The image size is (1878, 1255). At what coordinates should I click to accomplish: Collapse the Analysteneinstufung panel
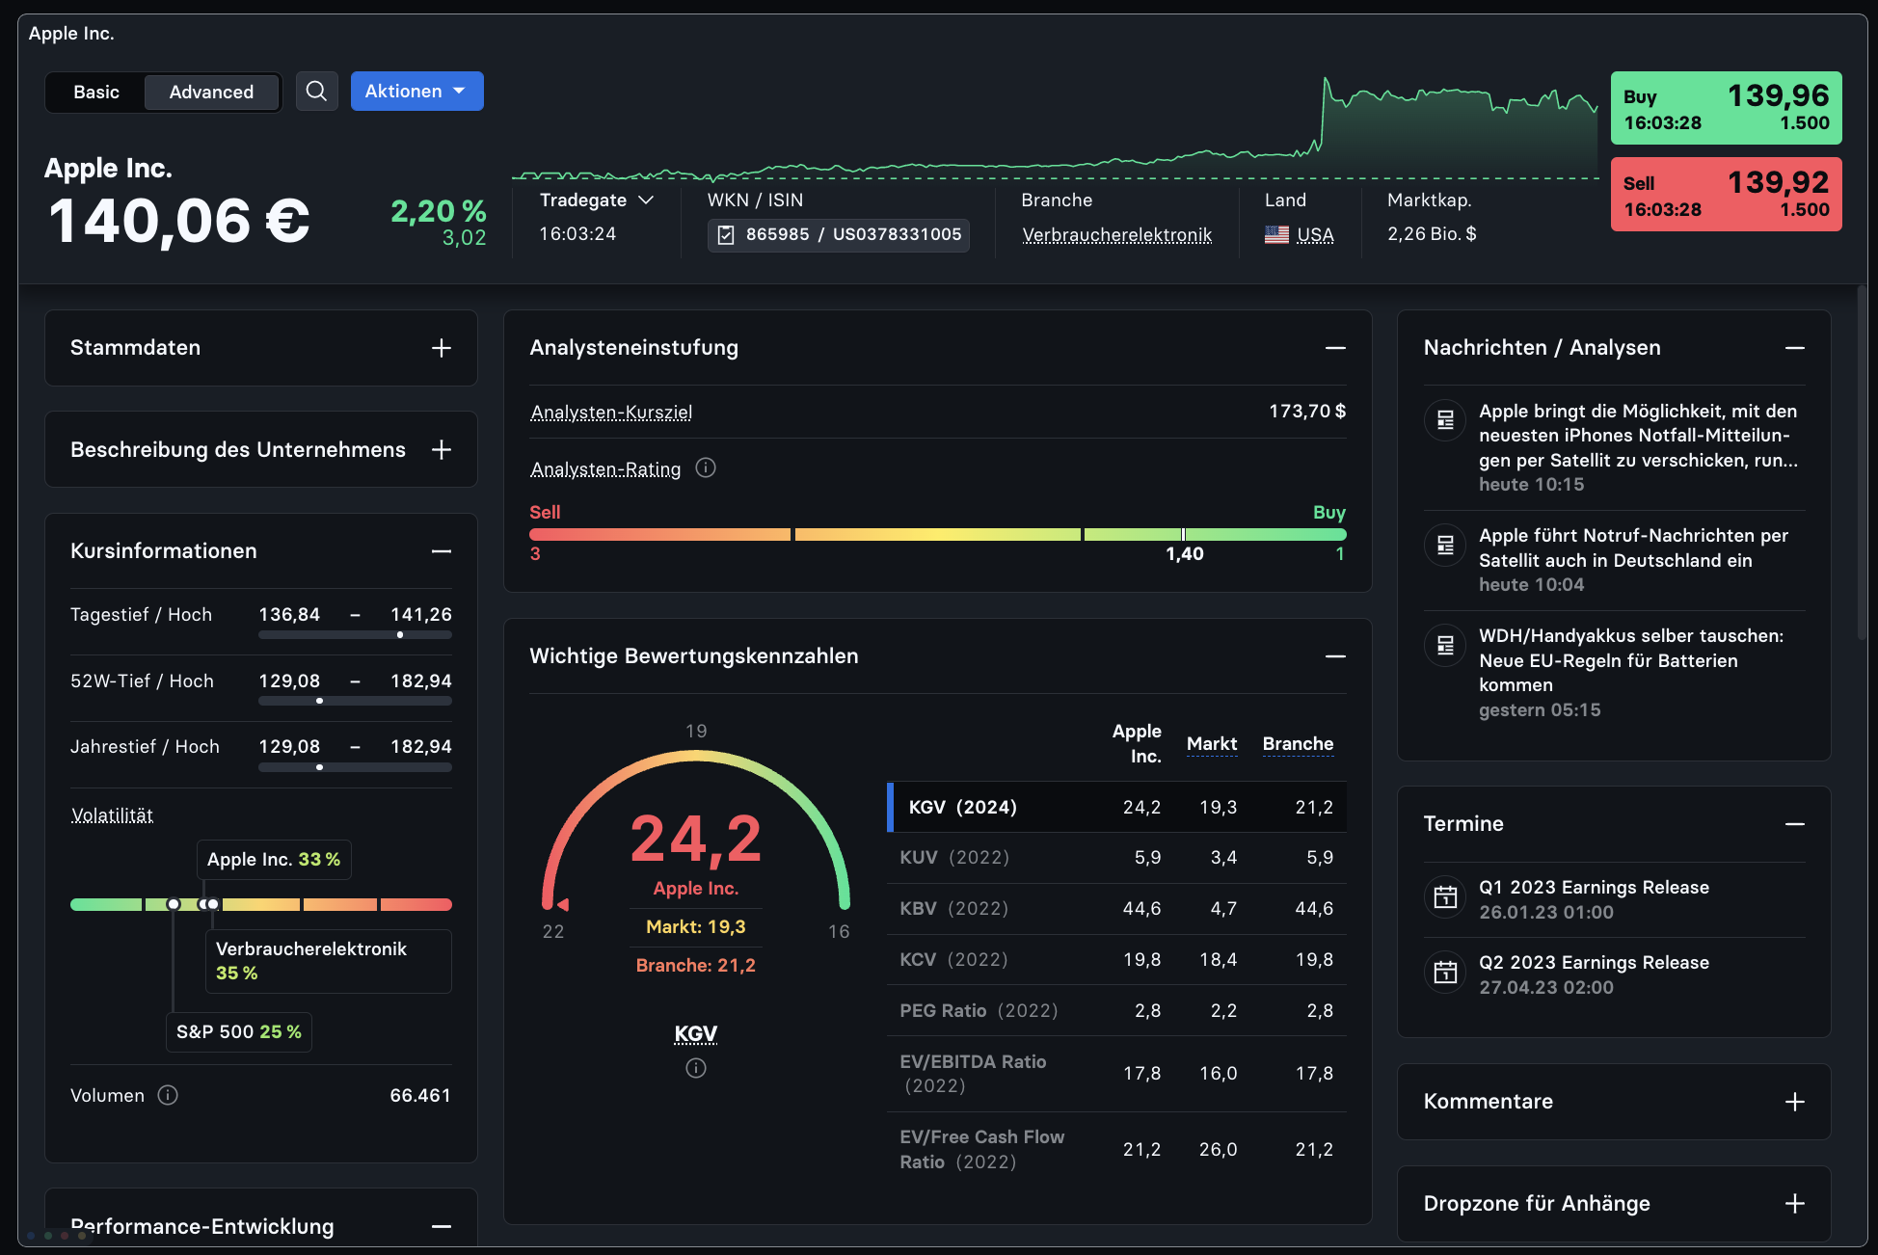[1335, 348]
